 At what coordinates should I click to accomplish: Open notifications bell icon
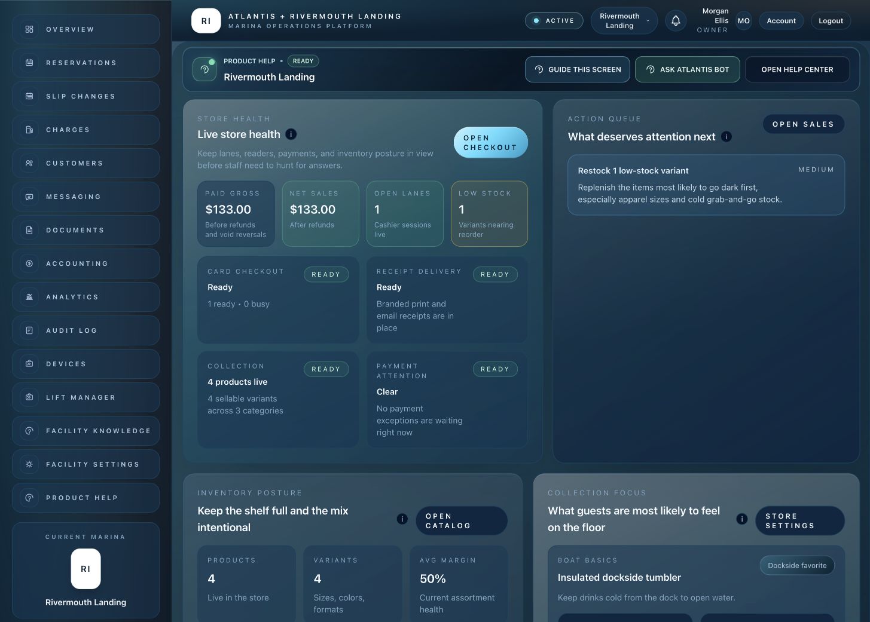tap(676, 21)
